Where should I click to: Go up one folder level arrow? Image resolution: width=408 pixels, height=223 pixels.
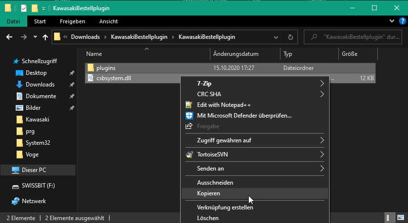[x=45, y=37]
